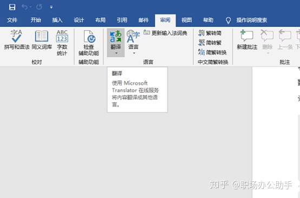Image resolution: width=300 pixels, height=198 pixels.
Task: Switch to the 设计 tab
Action: 79,20
